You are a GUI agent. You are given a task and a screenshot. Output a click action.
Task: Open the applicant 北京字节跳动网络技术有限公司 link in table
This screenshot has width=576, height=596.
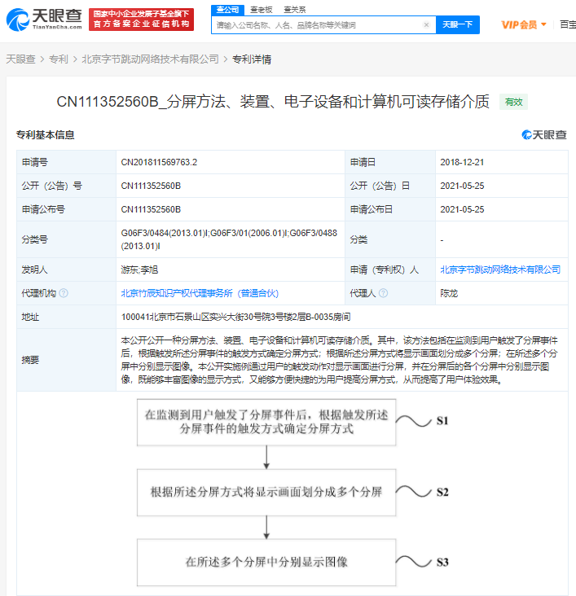pos(499,269)
